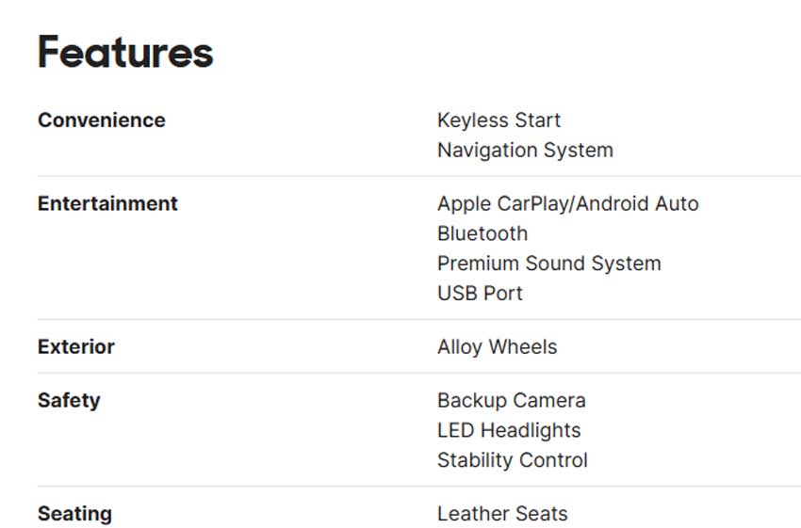This screenshot has height=528, width=801.
Task: Select the Backup Camera entry
Action: tap(511, 401)
